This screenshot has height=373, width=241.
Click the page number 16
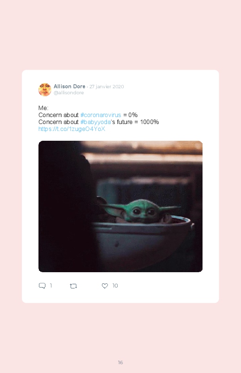click(120, 362)
